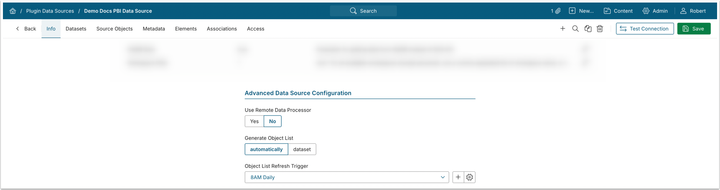This screenshot has width=720, height=190.
Task: Save the data source
Action: point(694,29)
